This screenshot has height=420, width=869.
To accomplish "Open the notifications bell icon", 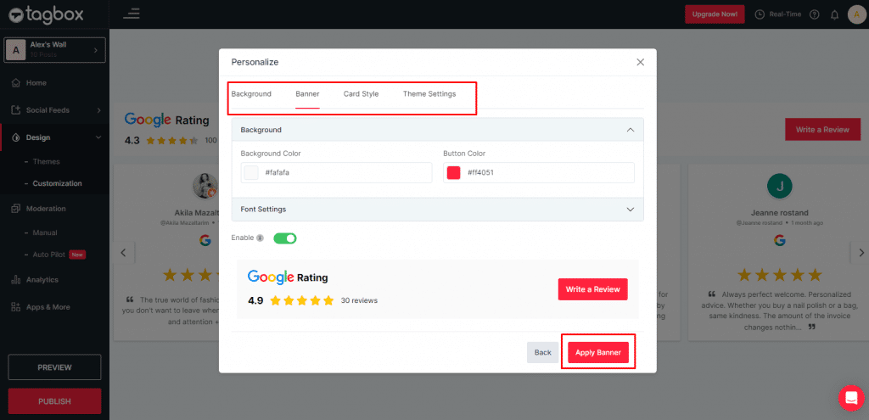I will pos(834,14).
